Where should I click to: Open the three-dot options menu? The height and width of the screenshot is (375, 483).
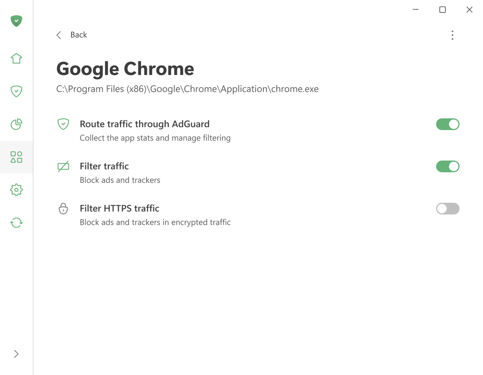452,35
